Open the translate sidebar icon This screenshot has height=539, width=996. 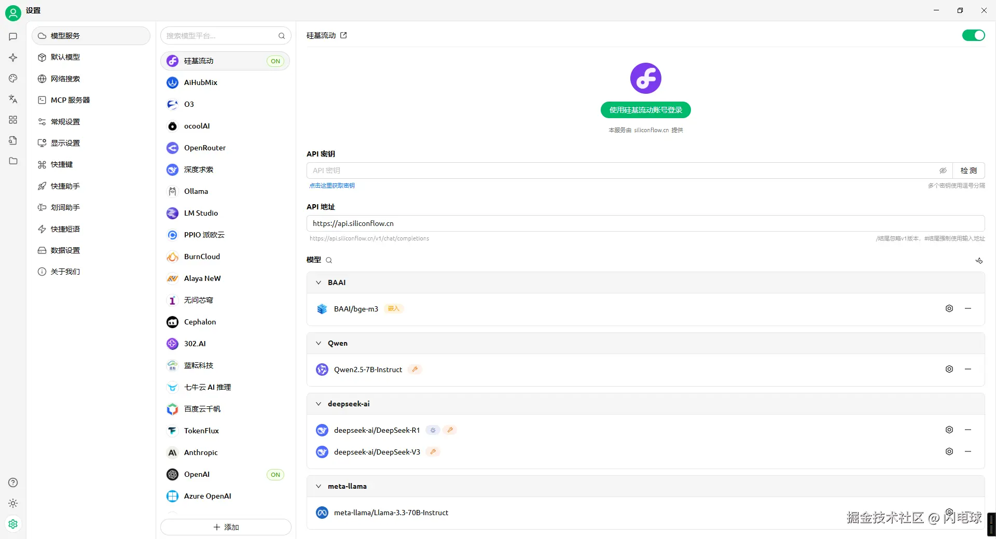click(x=13, y=99)
